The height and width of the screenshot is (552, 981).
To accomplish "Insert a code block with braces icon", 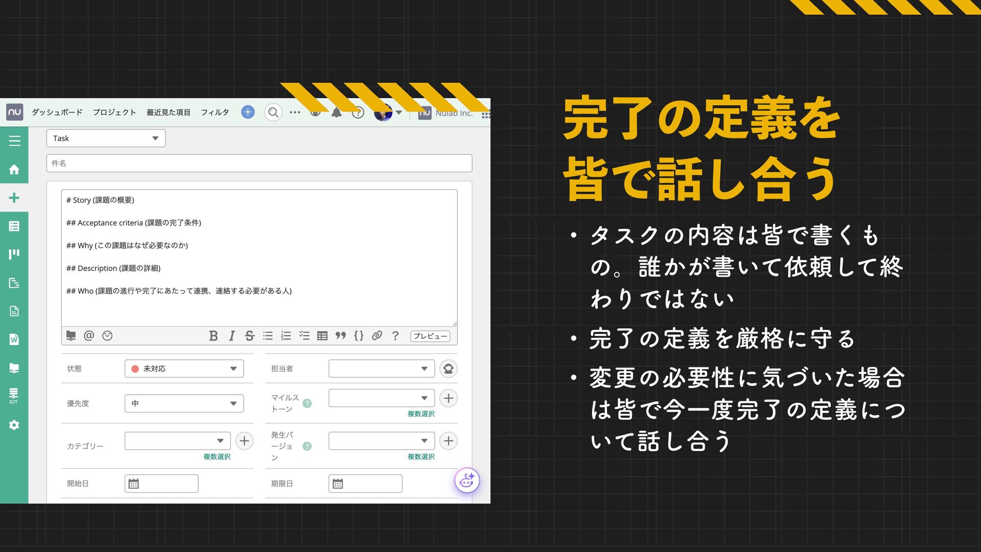I will (359, 336).
